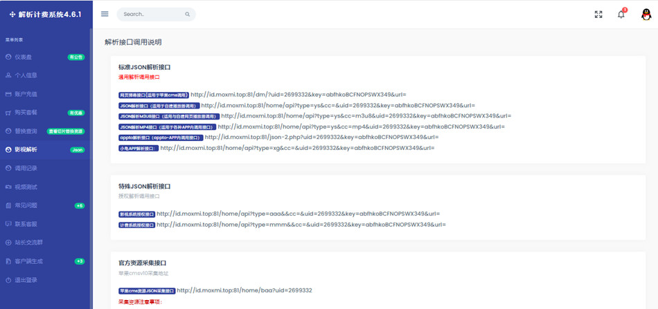Viewport: 658px width, 309px height.
Task: Click the search magnifier icon
Action: 188,15
